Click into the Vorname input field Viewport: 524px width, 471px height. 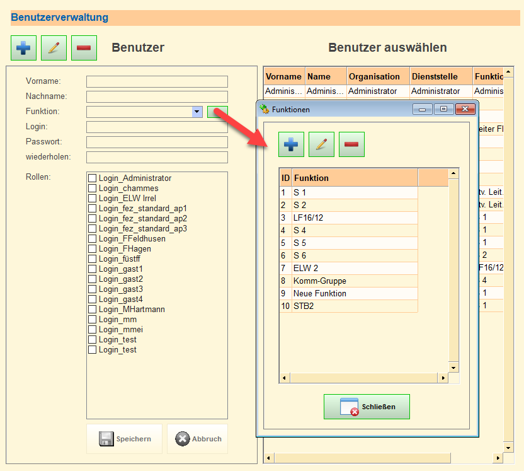coord(157,81)
